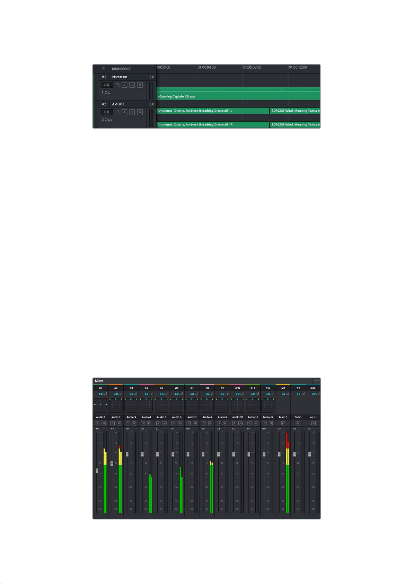This screenshot has width=413, height=584.
Task: Solo the Audio 8 mixer channel
Action: coord(204,423)
